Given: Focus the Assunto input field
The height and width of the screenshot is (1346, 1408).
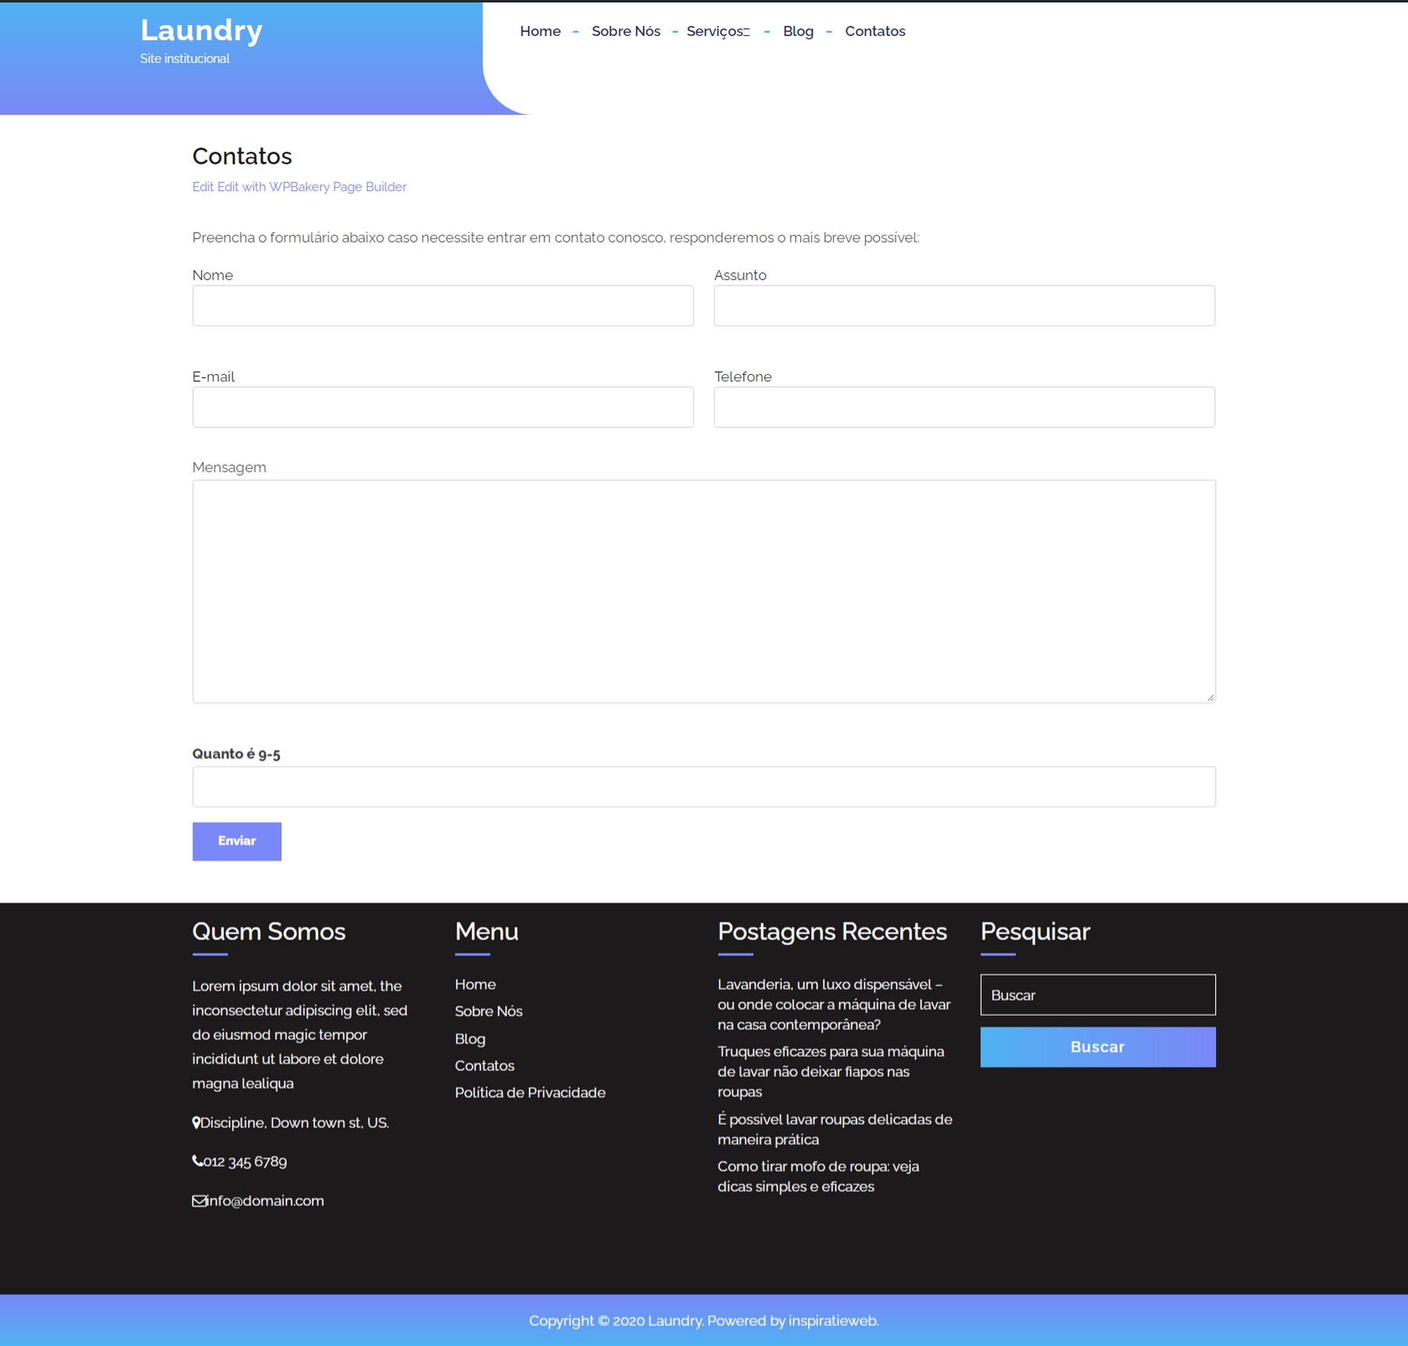Looking at the screenshot, I should [x=964, y=305].
